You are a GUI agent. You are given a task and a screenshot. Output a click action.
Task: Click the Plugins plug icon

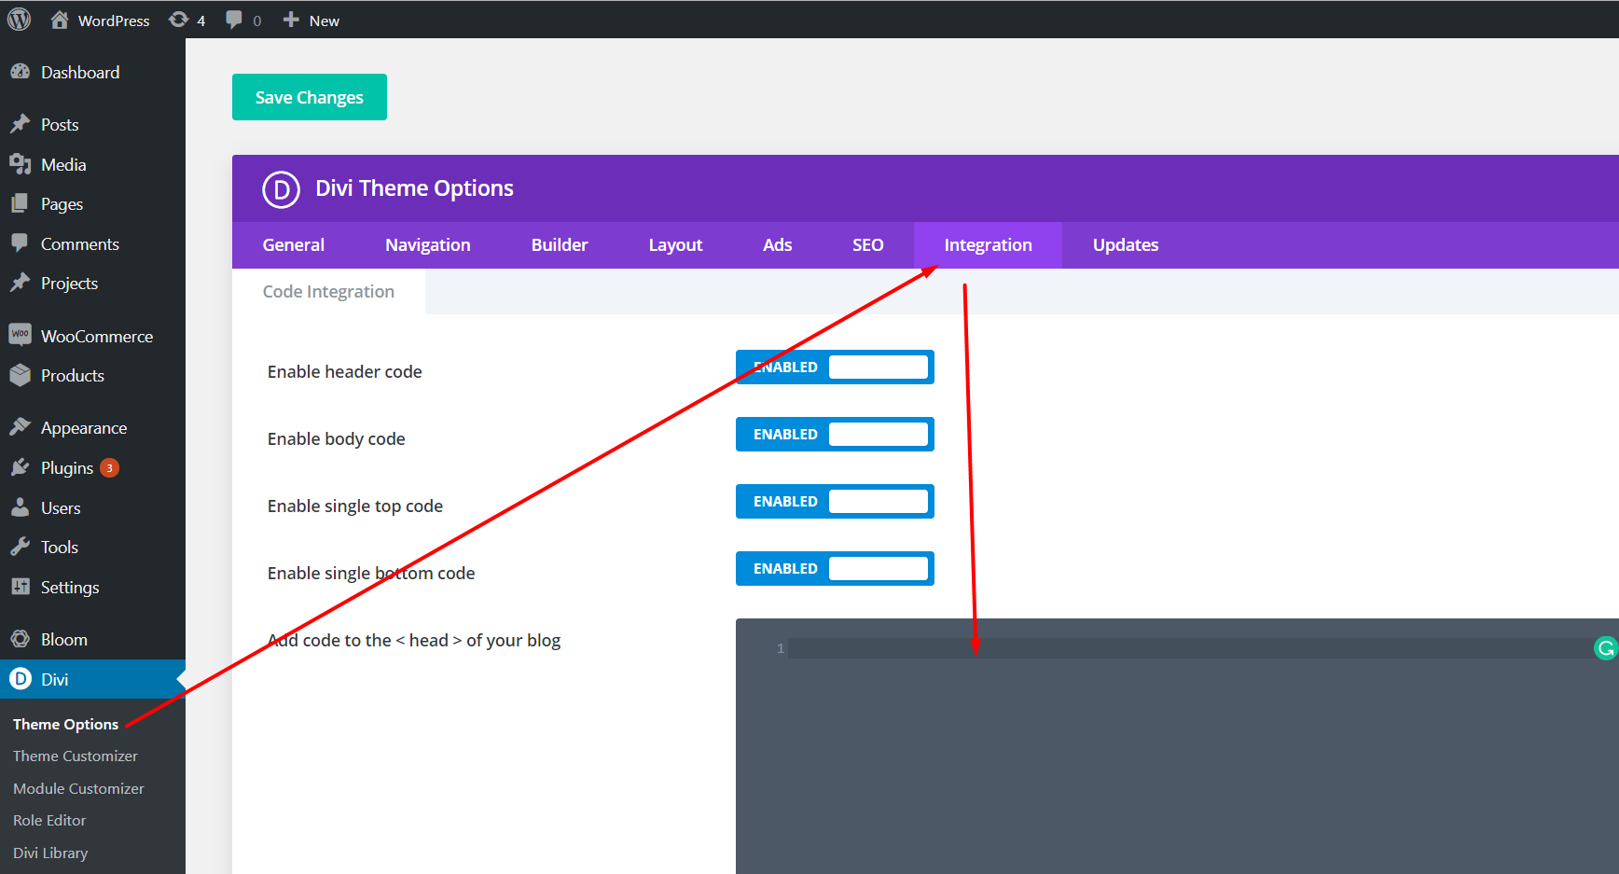click(20, 467)
